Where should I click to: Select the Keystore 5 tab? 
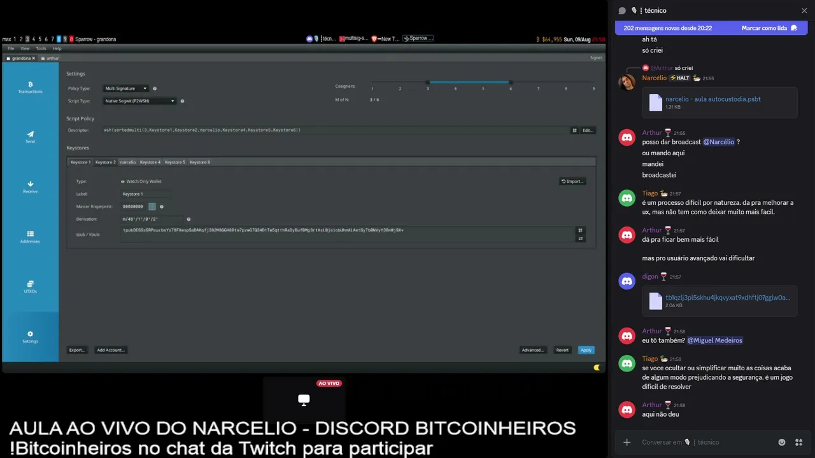point(175,162)
